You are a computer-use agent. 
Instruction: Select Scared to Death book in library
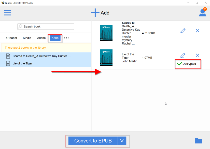[x=46, y=56]
